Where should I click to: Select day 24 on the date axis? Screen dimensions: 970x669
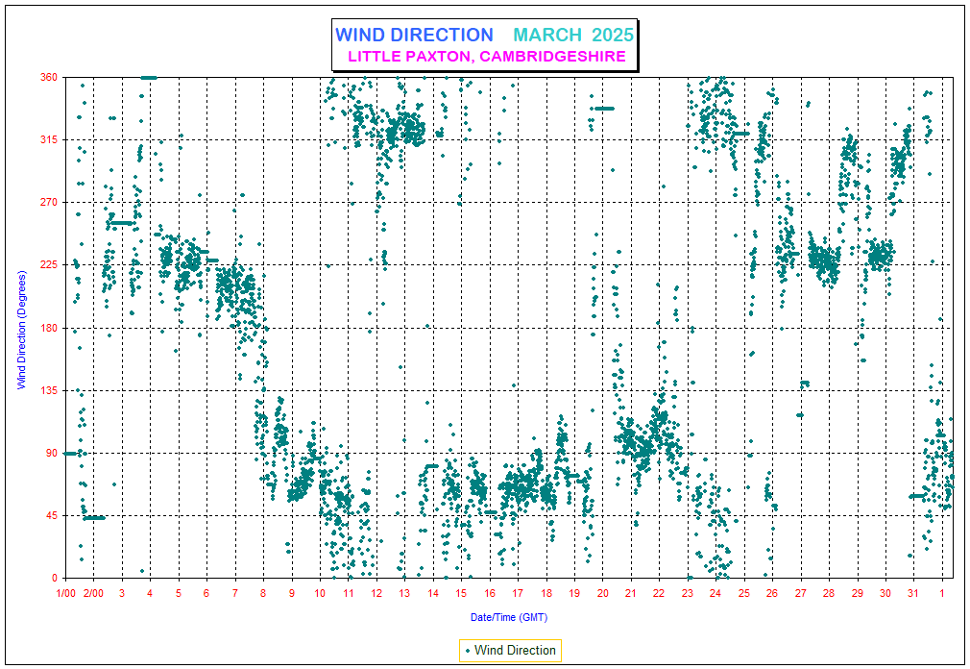click(x=715, y=593)
